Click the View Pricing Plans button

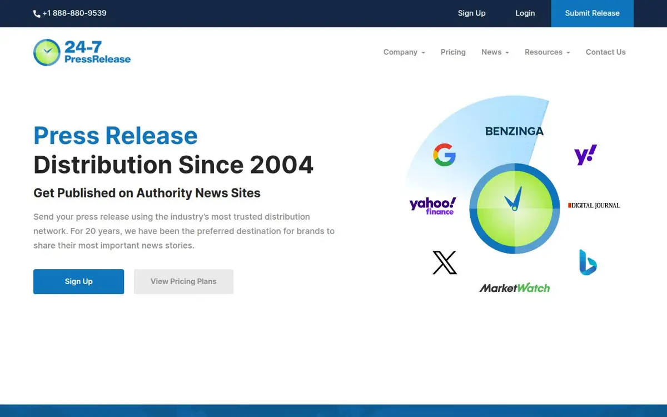tap(183, 281)
